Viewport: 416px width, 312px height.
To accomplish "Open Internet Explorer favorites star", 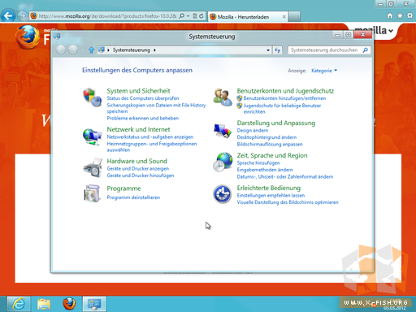I will [x=400, y=16].
